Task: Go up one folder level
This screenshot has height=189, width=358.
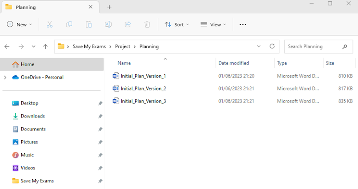Action: coord(45,46)
